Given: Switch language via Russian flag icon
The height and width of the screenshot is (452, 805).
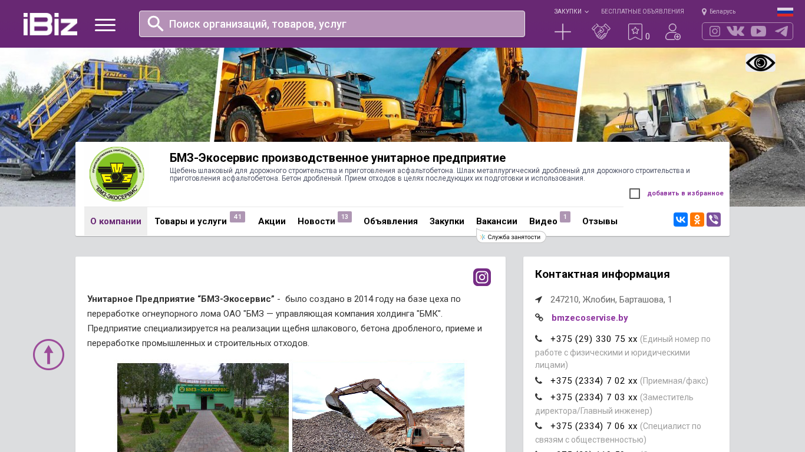Looking at the screenshot, I should coord(785,12).
